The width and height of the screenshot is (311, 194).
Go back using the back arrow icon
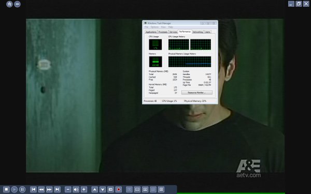(x=17, y=4)
